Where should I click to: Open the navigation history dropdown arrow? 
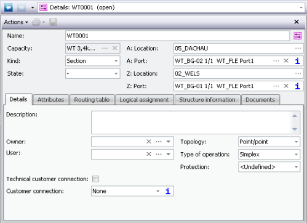click(x=33, y=8)
